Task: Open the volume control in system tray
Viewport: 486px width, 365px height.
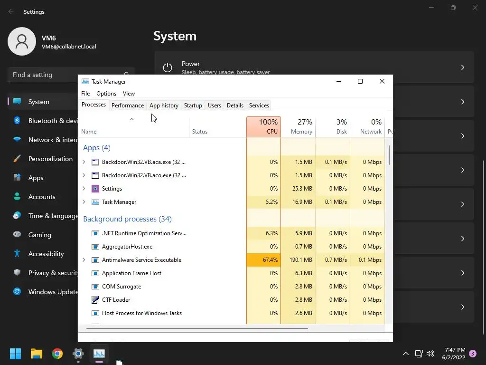Action: pyautogui.click(x=430, y=354)
